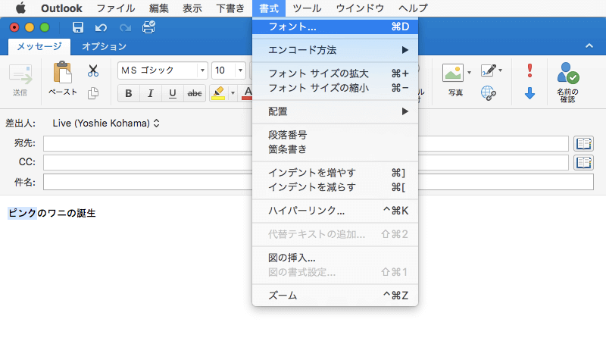Expand the 配置 submenu
606x341 pixels.
[335, 111]
